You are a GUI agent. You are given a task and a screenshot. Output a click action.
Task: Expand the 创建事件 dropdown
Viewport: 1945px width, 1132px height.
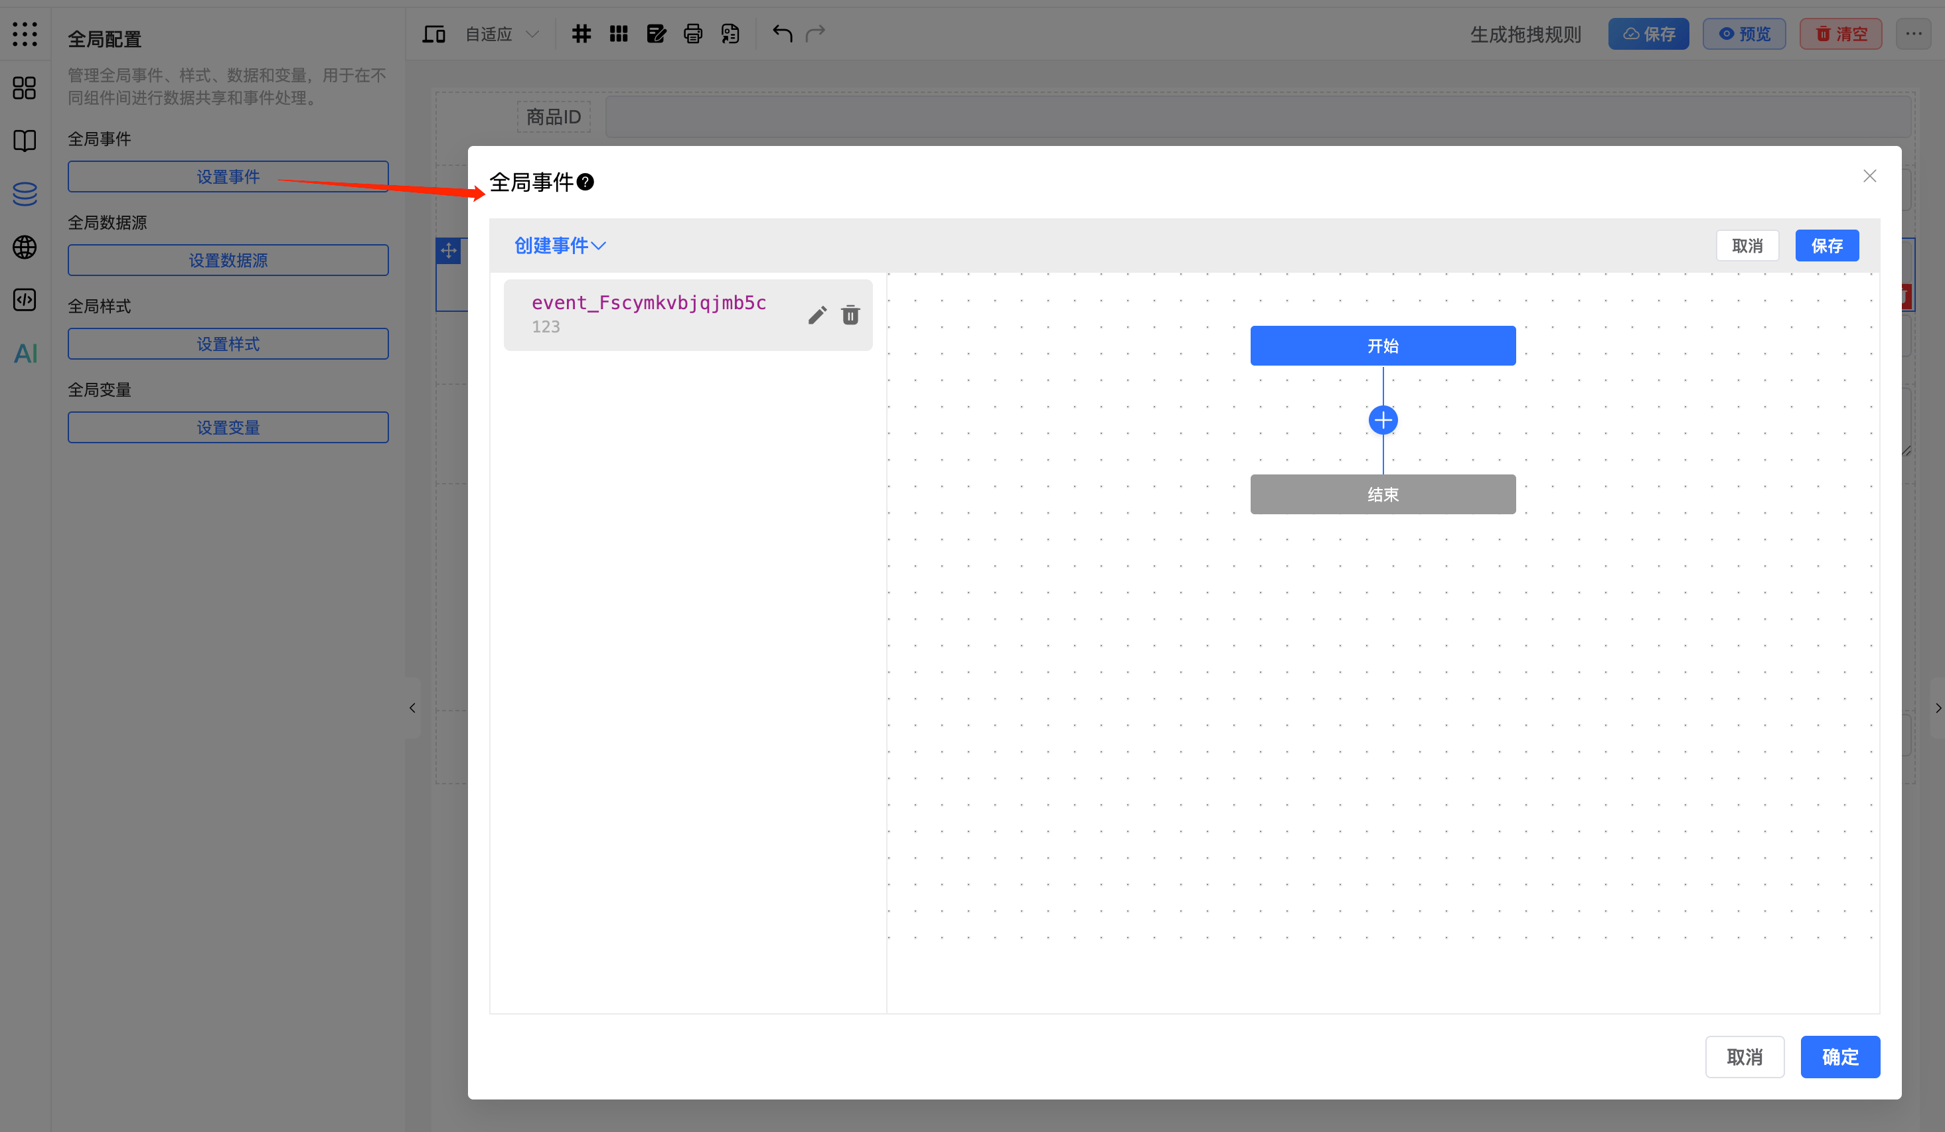pos(560,246)
